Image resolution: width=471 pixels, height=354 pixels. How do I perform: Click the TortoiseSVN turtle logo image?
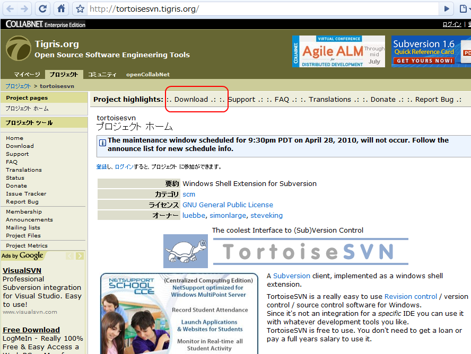click(186, 251)
